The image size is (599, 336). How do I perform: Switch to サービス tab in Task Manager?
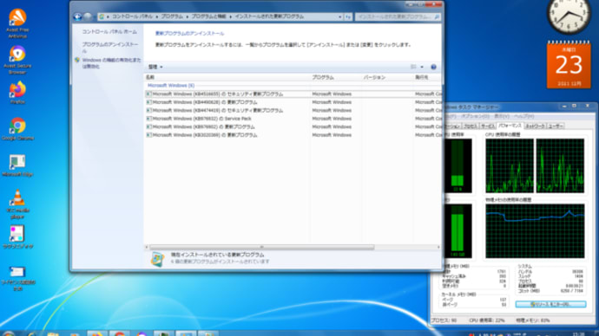(x=488, y=126)
